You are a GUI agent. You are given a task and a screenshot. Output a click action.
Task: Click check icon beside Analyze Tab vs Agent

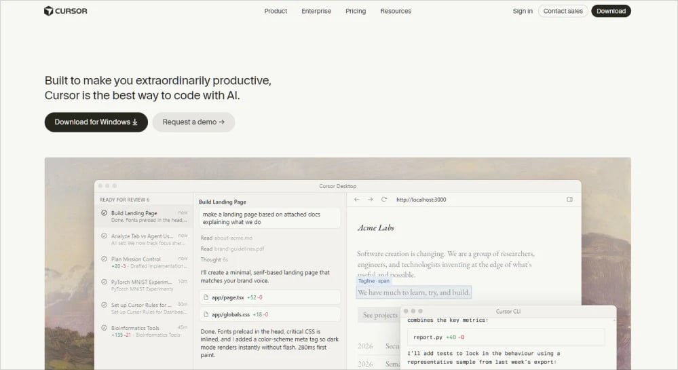[x=105, y=236]
